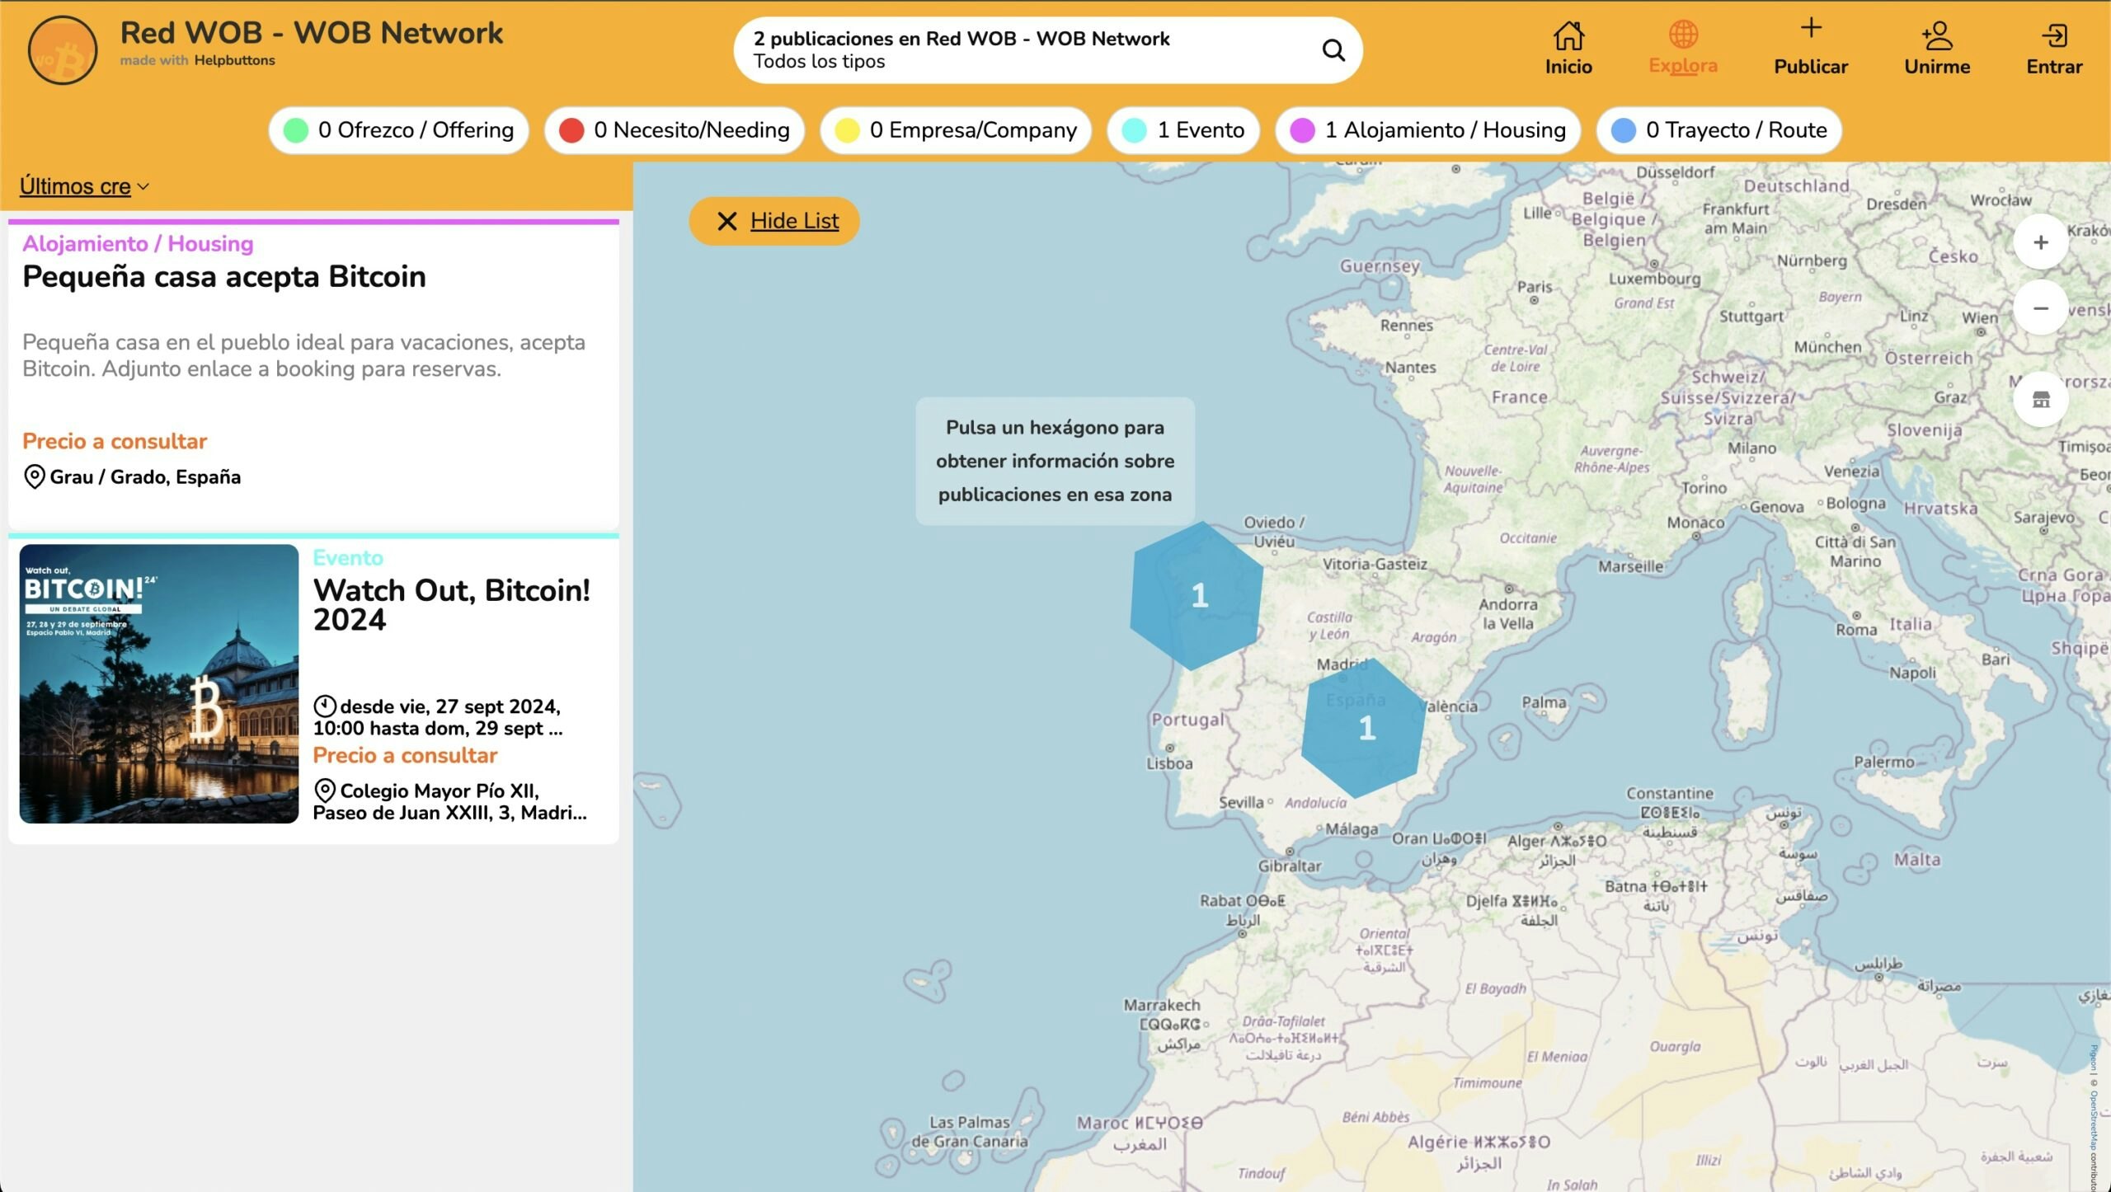
Task: Click the storefront map control icon
Action: [2041, 400]
